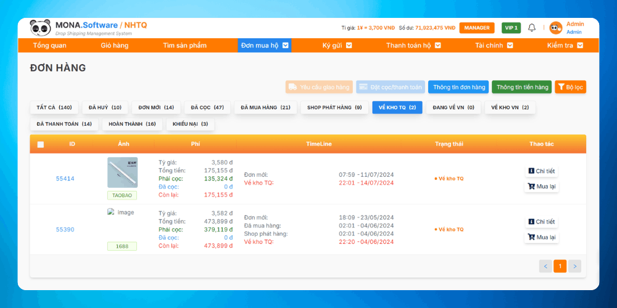This screenshot has width=617, height=308.
Task: Click the product thumbnail of order 55414
Action: pyautogui.click(x=122, y=172)
